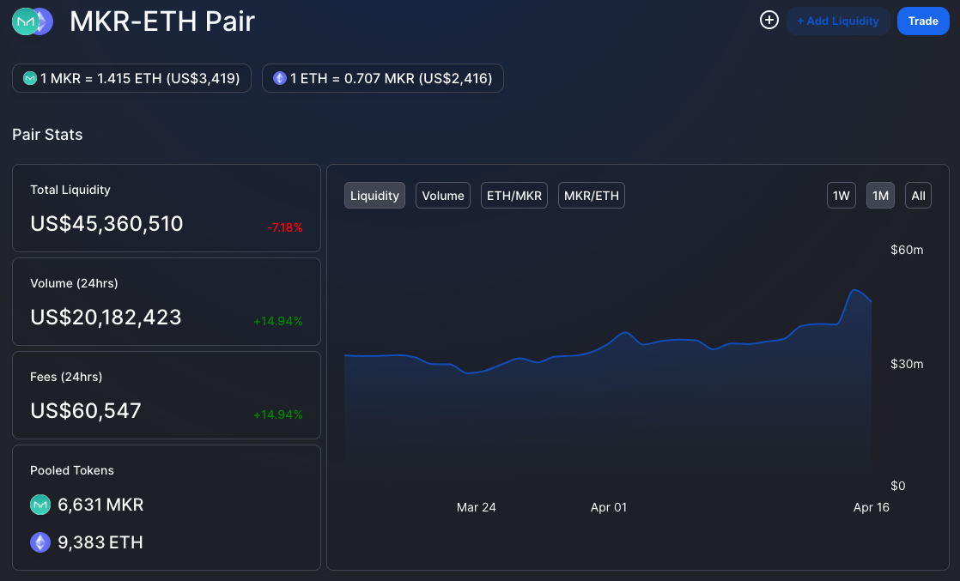Image resolution: width=960 pixels, height=581 pixels.
Task: Click the $30m axis label
Action: pos(907,364)
